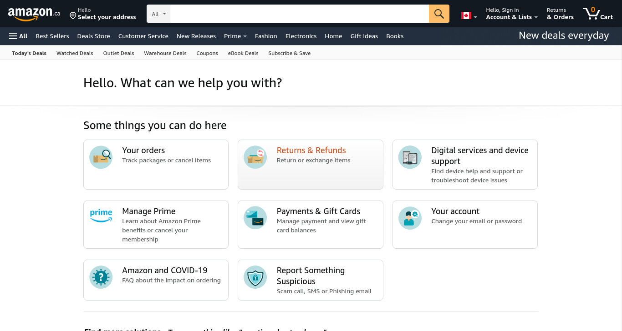Open Report Something Suspicious title
622x331 pixels.
pos(311,276)
